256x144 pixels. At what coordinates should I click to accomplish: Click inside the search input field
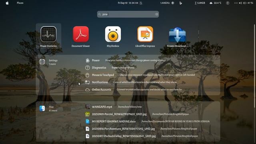pyautogui.click(x=128, y=14)
